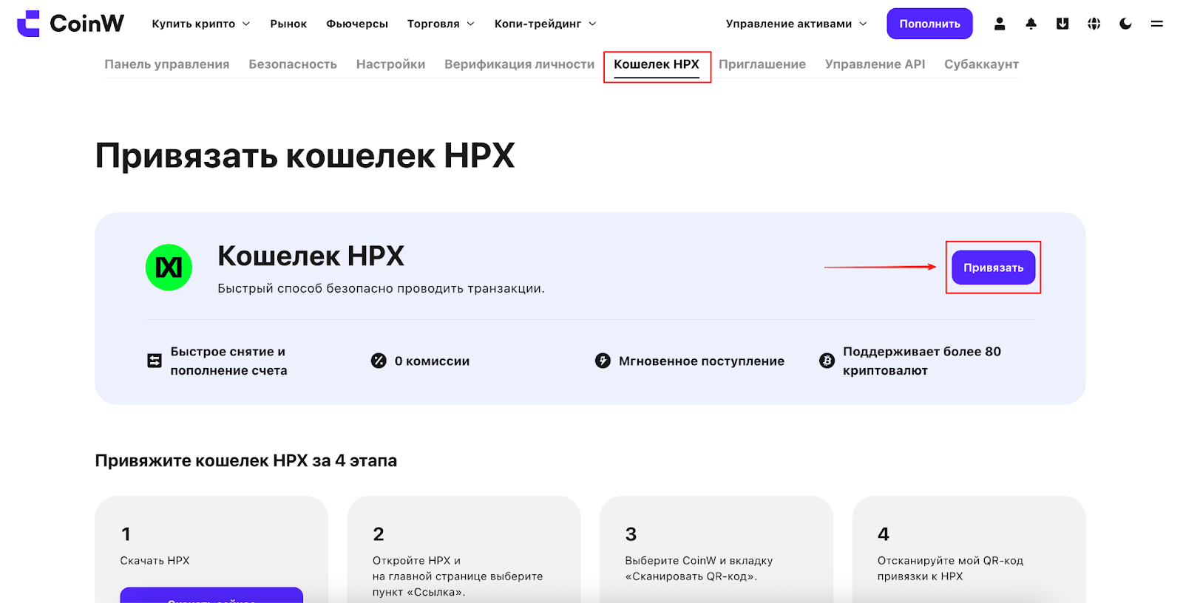Open the hamburger menu icon

(1157, 24)
